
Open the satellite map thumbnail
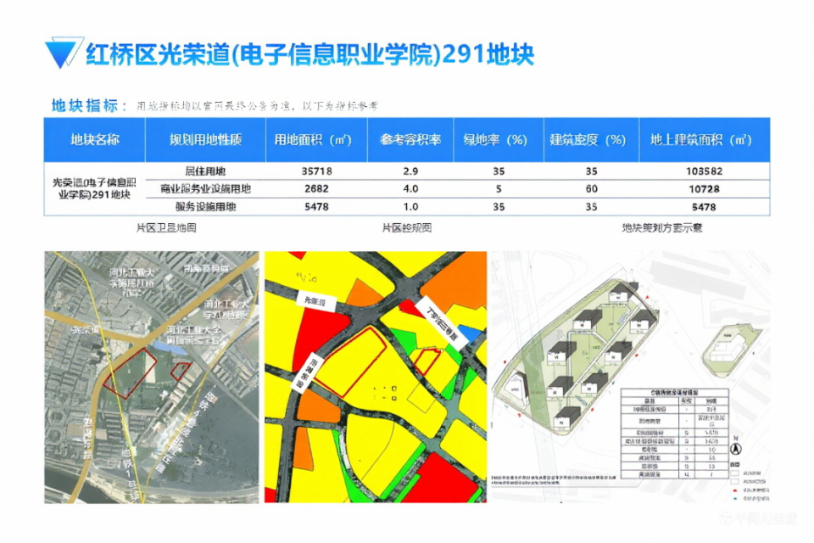click(x=152, y=377)
